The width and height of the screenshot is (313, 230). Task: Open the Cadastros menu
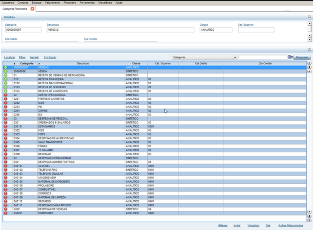pyautogui.click(x=8, y=3)
